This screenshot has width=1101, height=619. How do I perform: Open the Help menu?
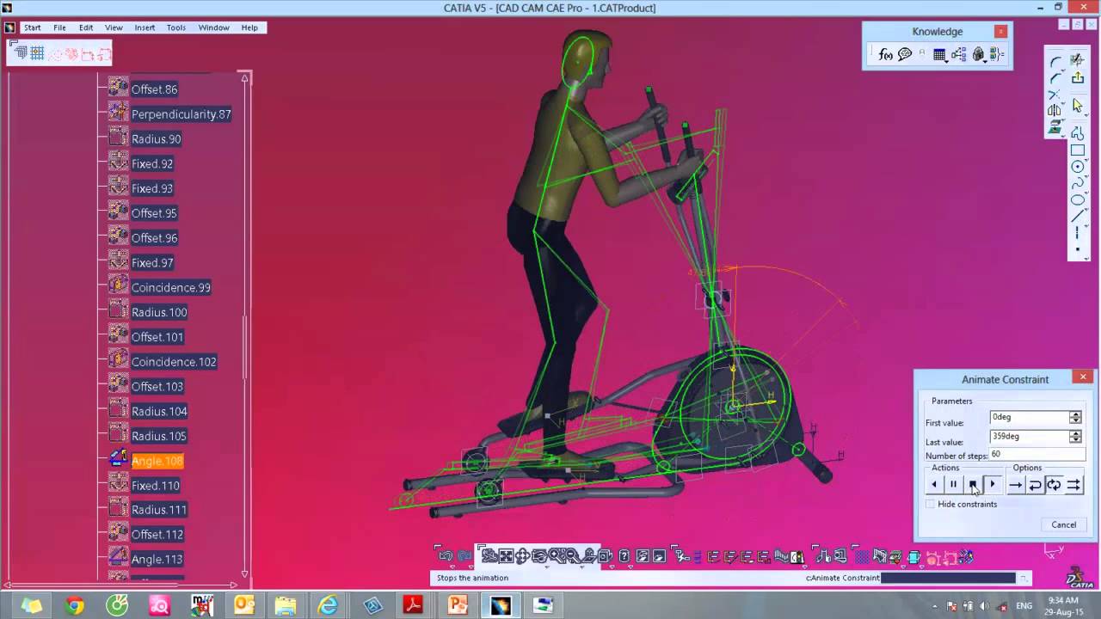tap(249, 28)
